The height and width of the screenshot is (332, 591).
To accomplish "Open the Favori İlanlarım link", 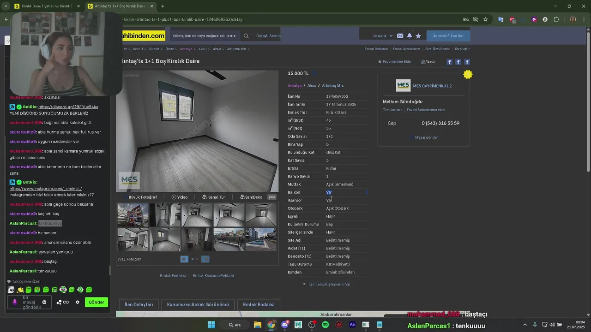I will [x=376, y=49].
